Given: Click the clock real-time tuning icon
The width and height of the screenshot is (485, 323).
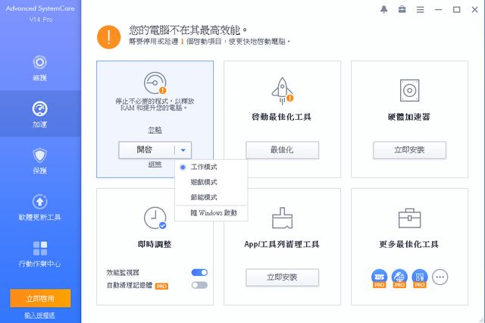Looking at the screenshot, I should tap(155, 218).
